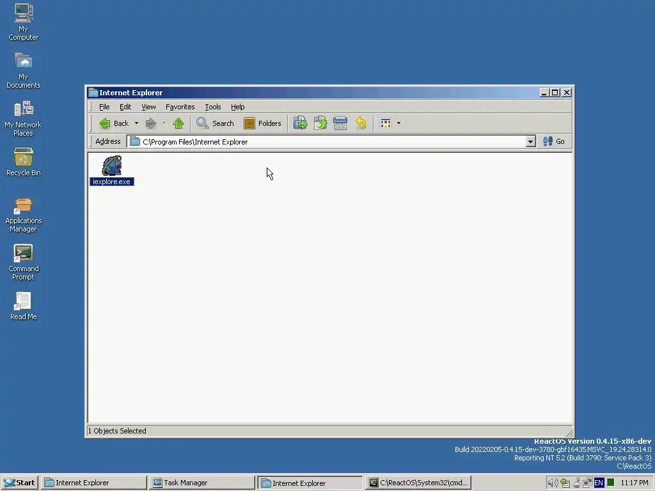The height and width of the screenshot is (491, 655).
Task: Click the green Back arrow button
Action: [x=114, y=123]
